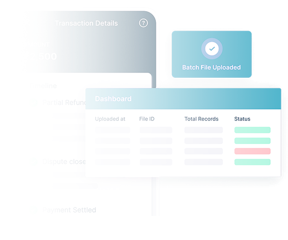Screen dimensions: 288x240
Task: Open the Payment Settled timeline entry
Action: click(x=69, y=210)
